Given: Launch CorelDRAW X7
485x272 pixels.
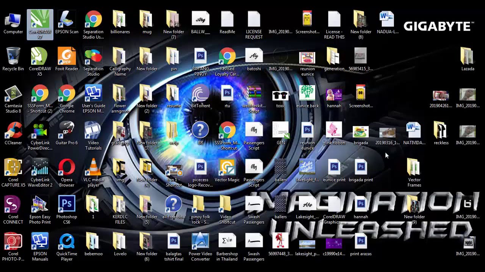Looking at the screenshot, I should (x=40, y=25).
